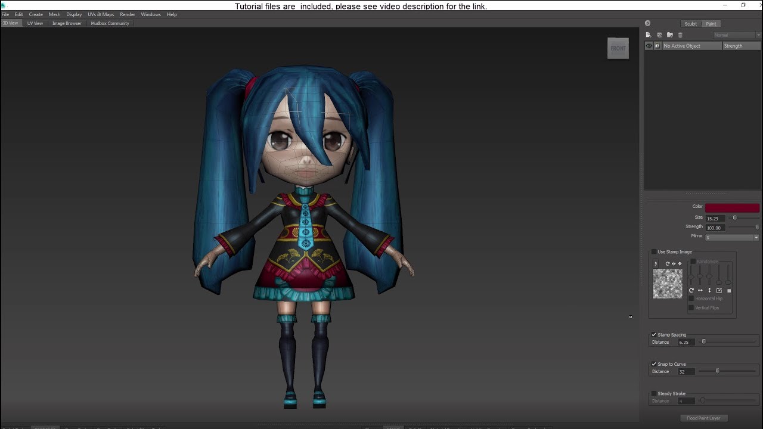Viewport: 763px width, 429px height.
Task: Open a layer group in the Layers panel
Action: click(670, 35)
